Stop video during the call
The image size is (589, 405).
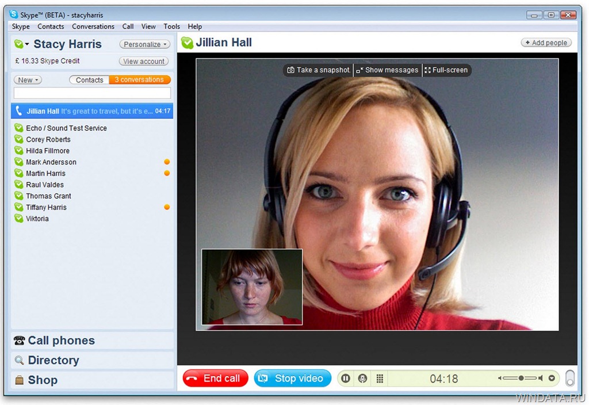pyautogui.click(x=293, y=379)
